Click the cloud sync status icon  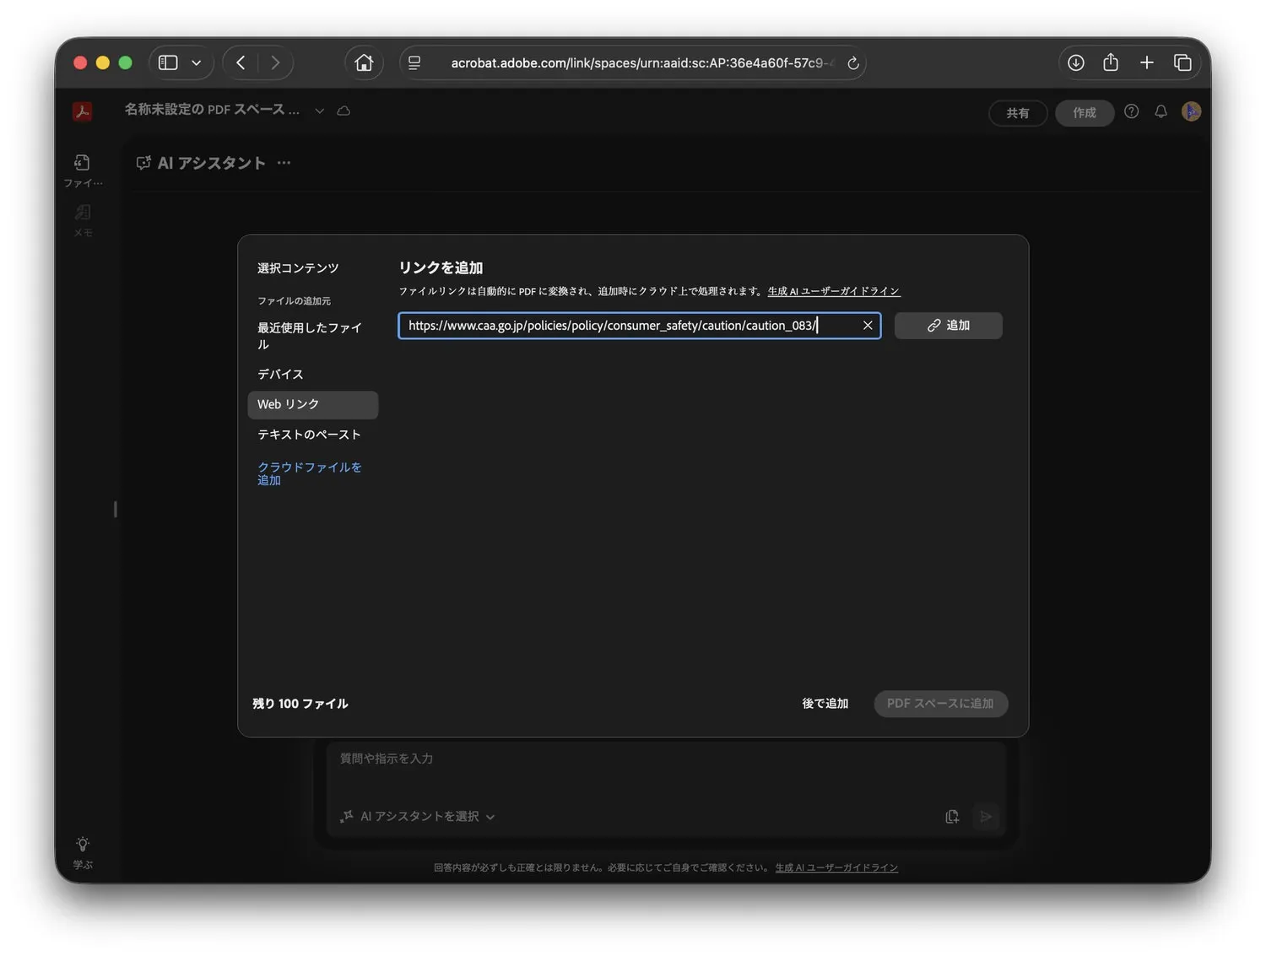point(344,111)
